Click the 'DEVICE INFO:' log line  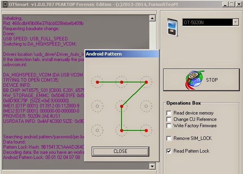17,85
